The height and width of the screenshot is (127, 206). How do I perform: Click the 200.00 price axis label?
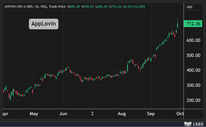pyautogui.click(x=194, y=100)
